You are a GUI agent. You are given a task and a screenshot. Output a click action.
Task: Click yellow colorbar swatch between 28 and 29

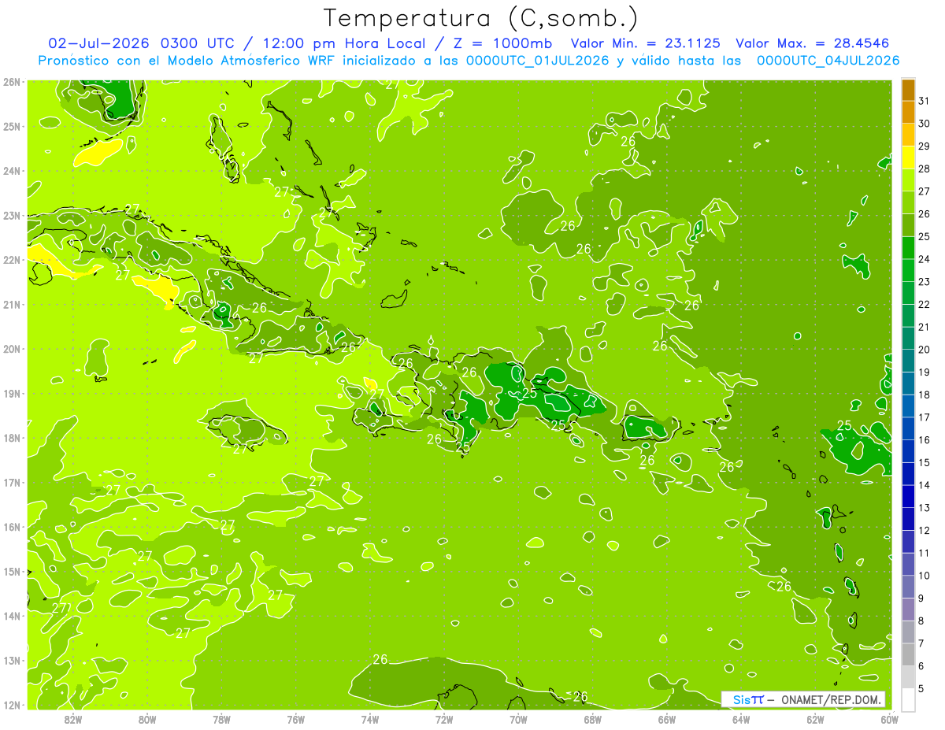coord(908,157)
